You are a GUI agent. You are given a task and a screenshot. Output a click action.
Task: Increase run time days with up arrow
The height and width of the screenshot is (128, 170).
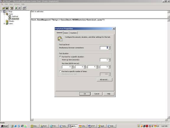coord(72,66)
